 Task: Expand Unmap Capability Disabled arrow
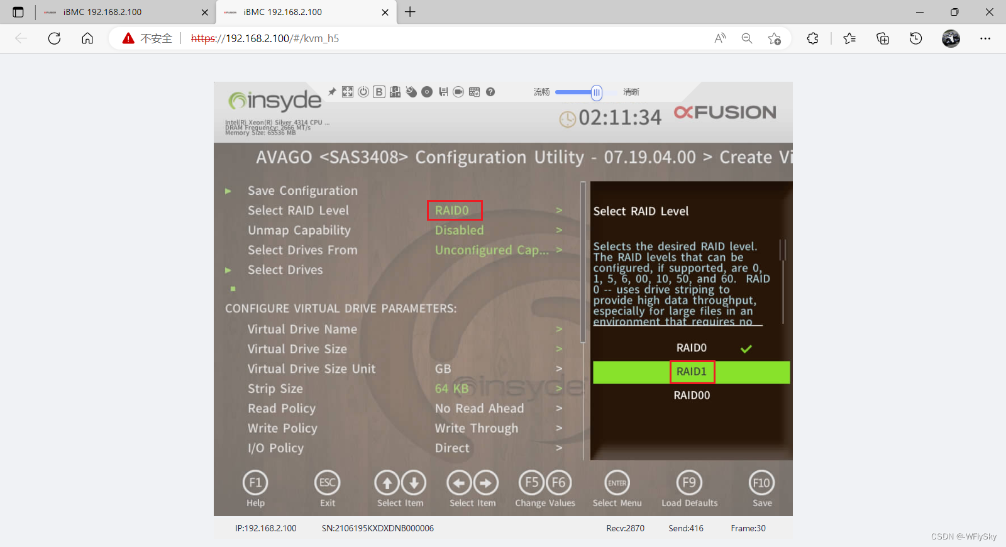tap(559, 230)
